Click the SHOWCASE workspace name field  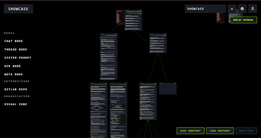coord(205,9)
